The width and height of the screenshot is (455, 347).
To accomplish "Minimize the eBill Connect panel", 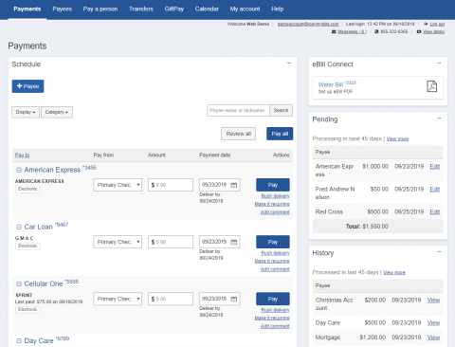I will [439, 64].
